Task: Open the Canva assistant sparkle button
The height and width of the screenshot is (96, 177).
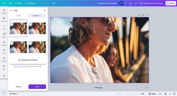Action: pos(4,92)
